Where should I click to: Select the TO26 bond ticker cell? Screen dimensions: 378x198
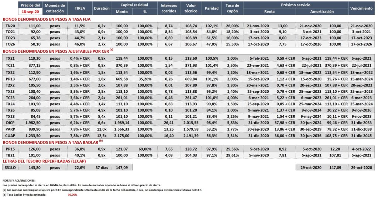click(x=10, y=44)
